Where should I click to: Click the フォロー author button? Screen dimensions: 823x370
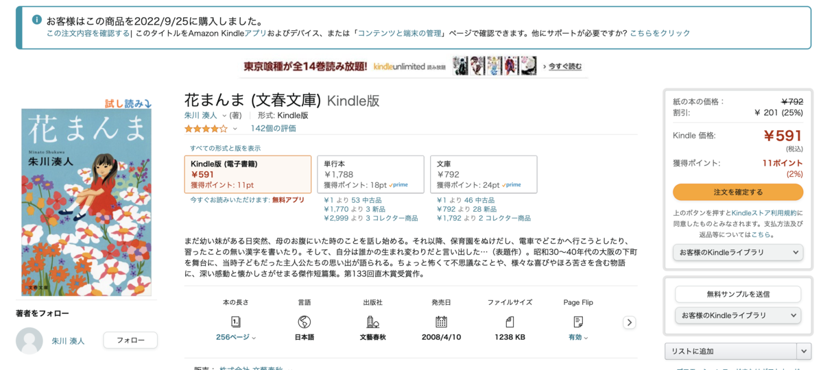pyautogui.click(x=130, y=341)
